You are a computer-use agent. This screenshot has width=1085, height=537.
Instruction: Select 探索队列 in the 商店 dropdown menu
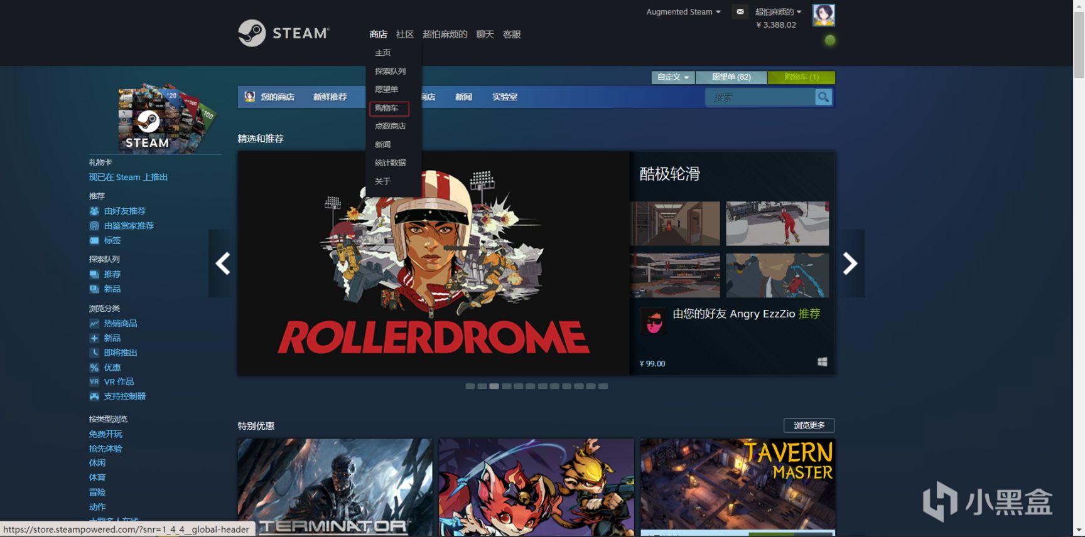(391, 72)
